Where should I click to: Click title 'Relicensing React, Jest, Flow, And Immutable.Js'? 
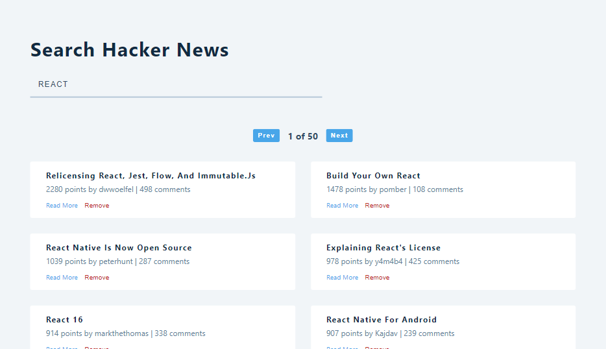[x=151, y=176]
